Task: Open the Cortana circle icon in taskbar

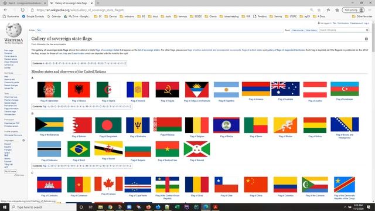Action: click(81, 207)
